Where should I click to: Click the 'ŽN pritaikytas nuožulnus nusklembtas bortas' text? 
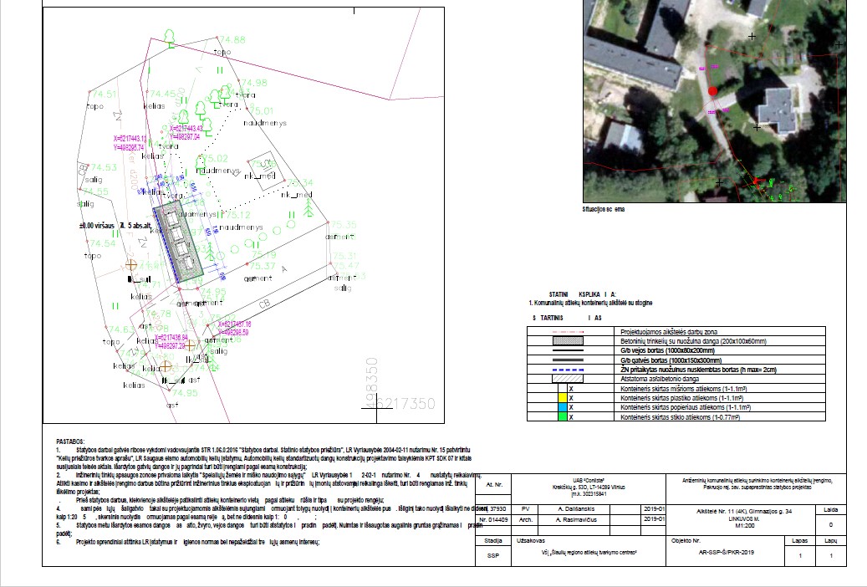pos(698,370)
